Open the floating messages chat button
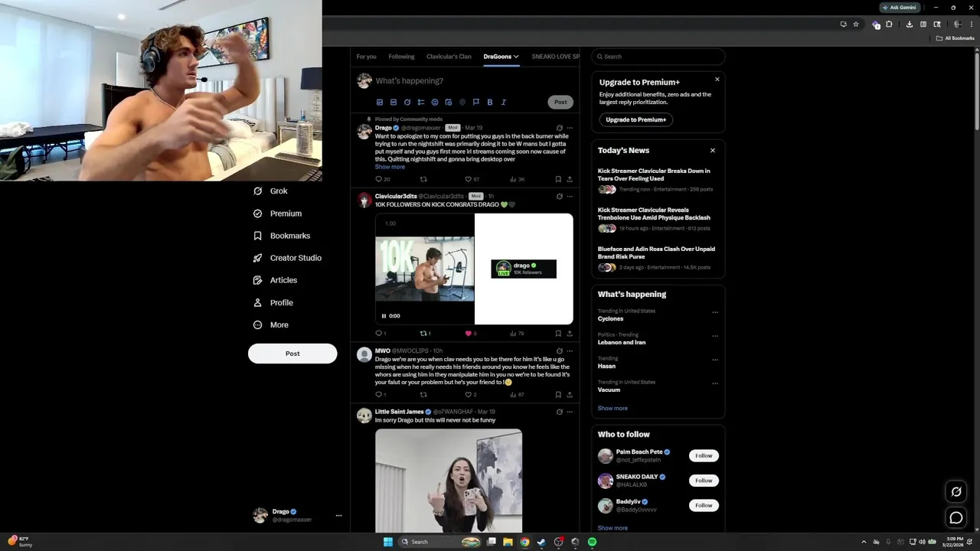Viewport: 980px width, 551px height. [x=956, y=518]
